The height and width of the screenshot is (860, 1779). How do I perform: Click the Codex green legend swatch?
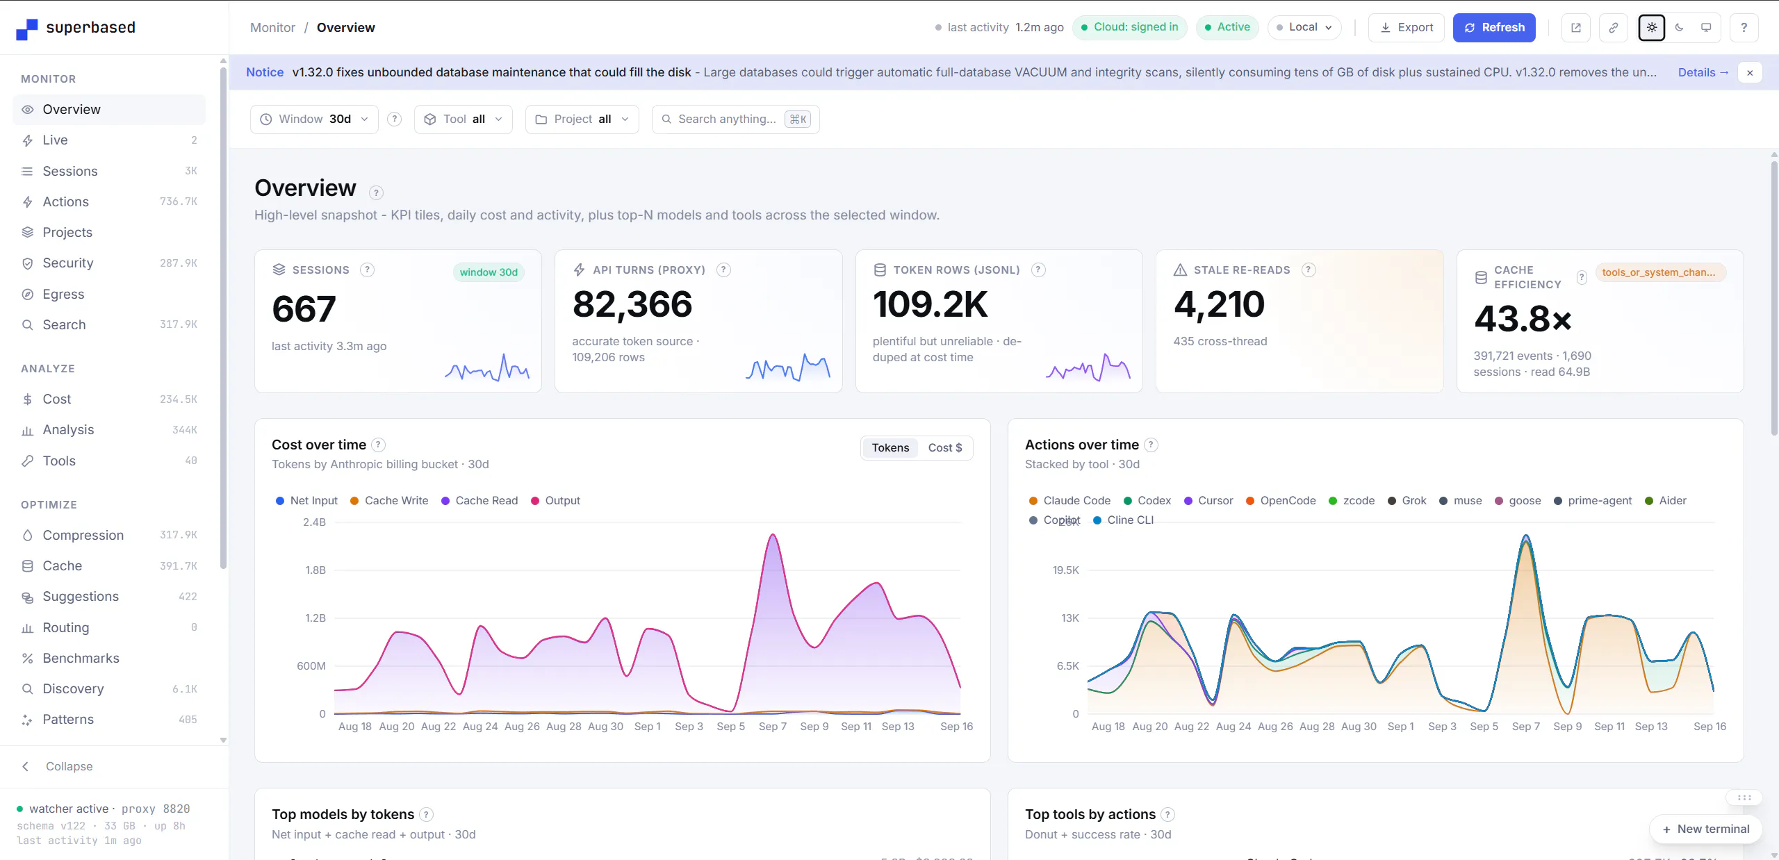[1128, 501]
